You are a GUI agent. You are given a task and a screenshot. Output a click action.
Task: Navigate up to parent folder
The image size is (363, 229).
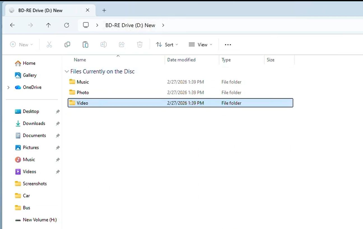coord(48,25)
